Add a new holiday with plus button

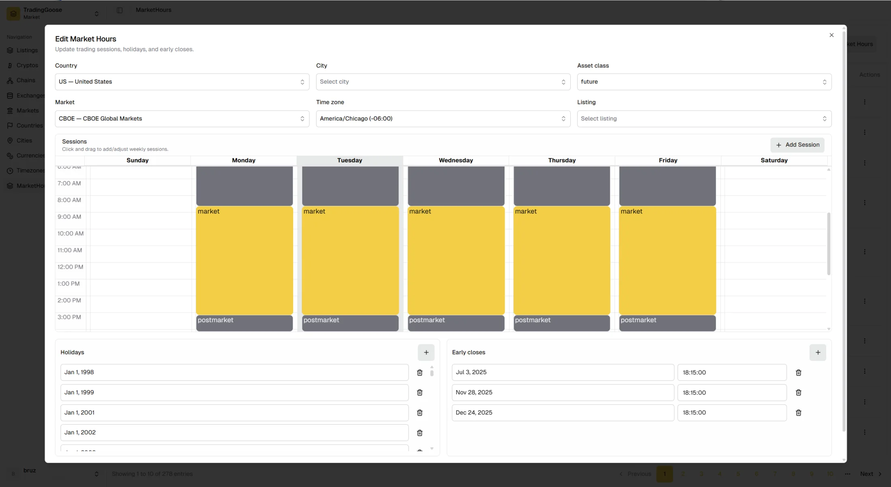426,352
